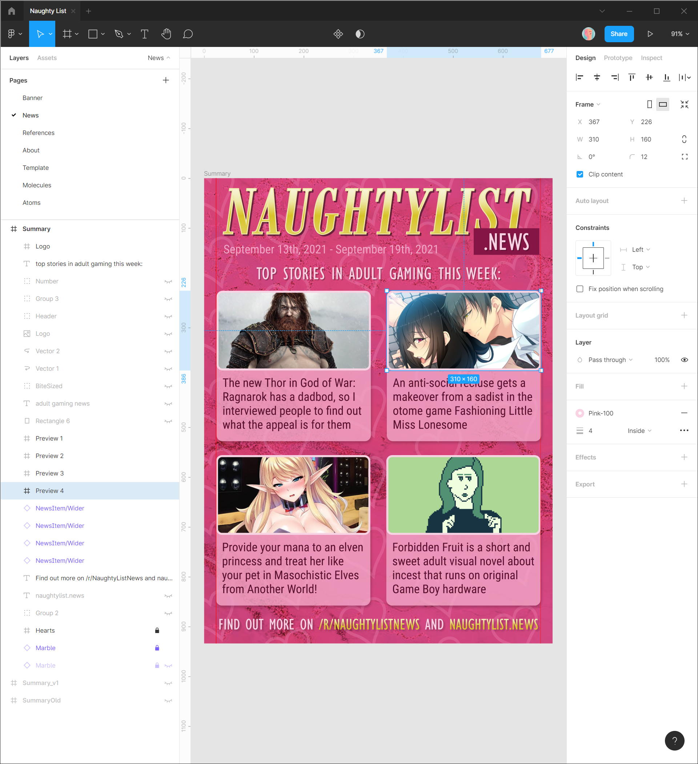Select the Layers tab

tap(19, 57)
